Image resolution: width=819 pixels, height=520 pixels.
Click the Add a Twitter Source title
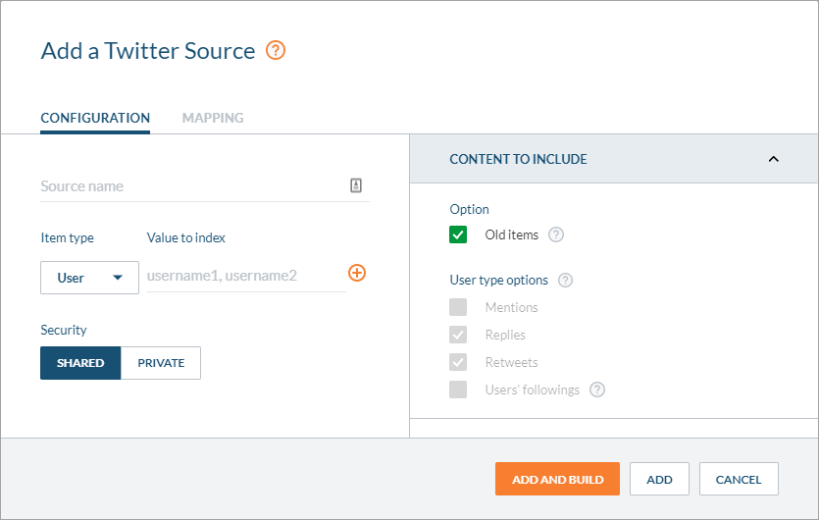point(148,51)
